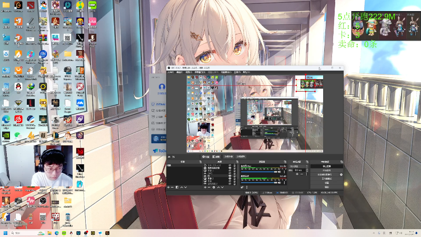421x237 pixels.
Task: Open advanced audio properties icon below mixer
Action: pyautogui.click(x=242, y=187)
